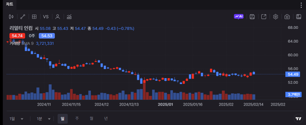Click the 2024/11/15 date axis label

point(71,105)
